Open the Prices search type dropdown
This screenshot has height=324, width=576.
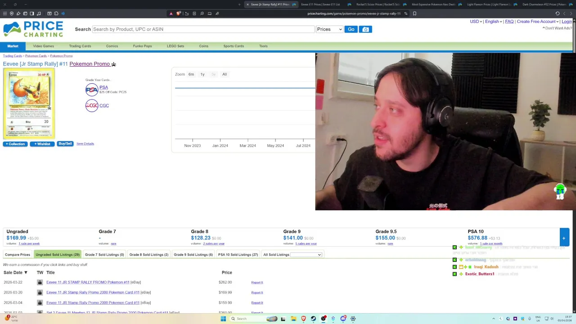[x=329, y=29]
